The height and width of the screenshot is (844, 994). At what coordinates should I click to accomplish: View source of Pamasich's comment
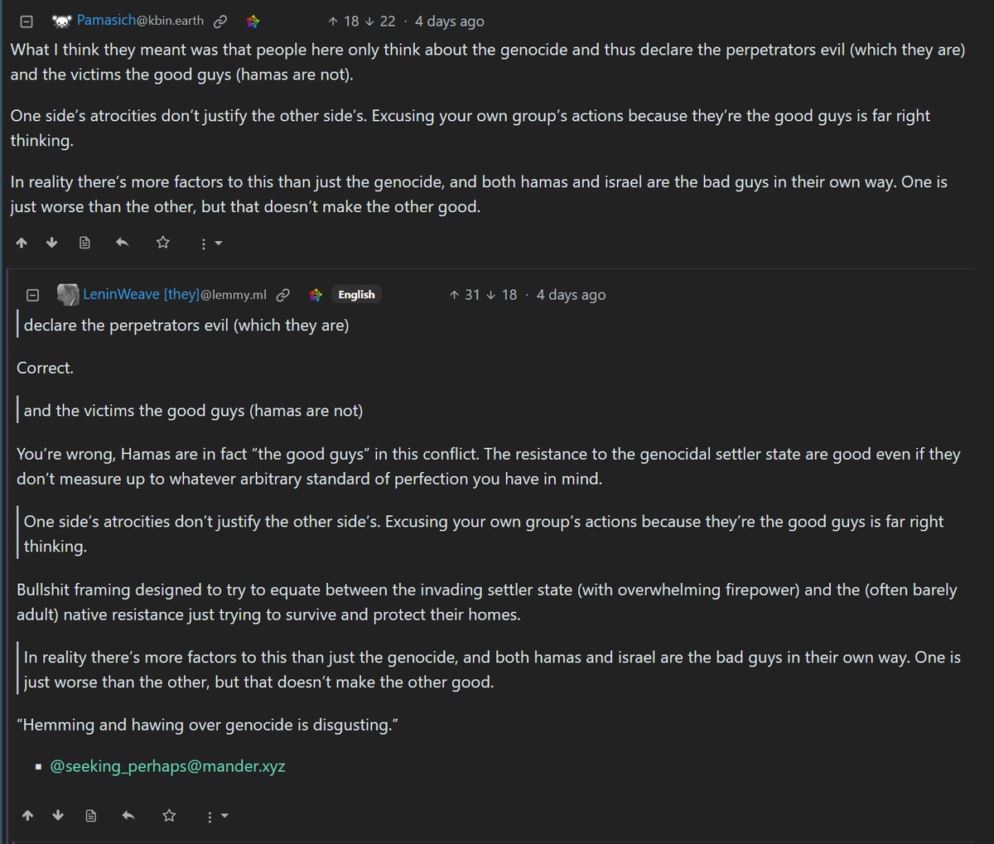[x=84, y=243]
